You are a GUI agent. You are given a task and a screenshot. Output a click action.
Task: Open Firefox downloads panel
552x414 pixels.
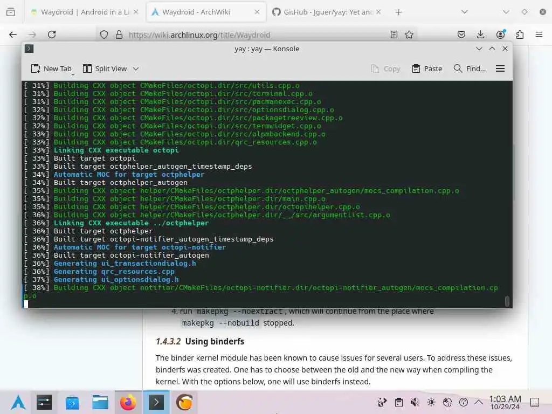(x=480, y=34)
